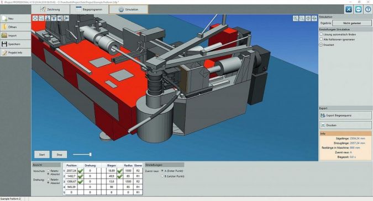Enable Lösung automatisch finden checkbox
Screen dimensions: 373x201
(x=321, y=34)
